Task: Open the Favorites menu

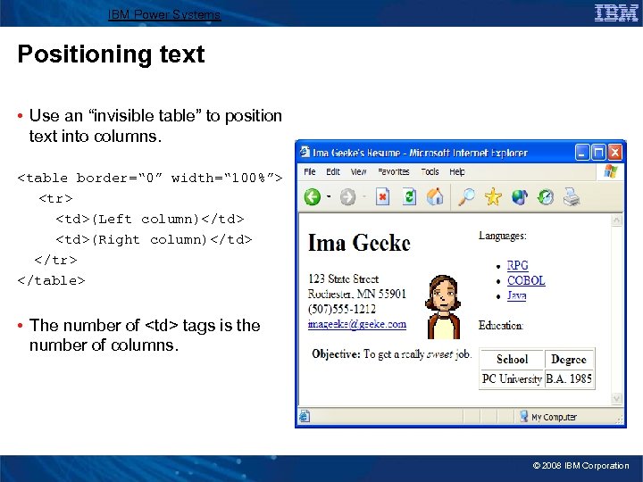Action: pos(394,171)
